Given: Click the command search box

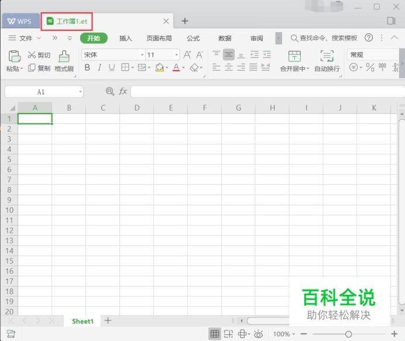Looking at the screenshot, I should coord(324,38).
